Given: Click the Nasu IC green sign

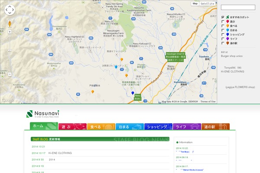Looking at the screenshot, I should click(x=138, y=97).
